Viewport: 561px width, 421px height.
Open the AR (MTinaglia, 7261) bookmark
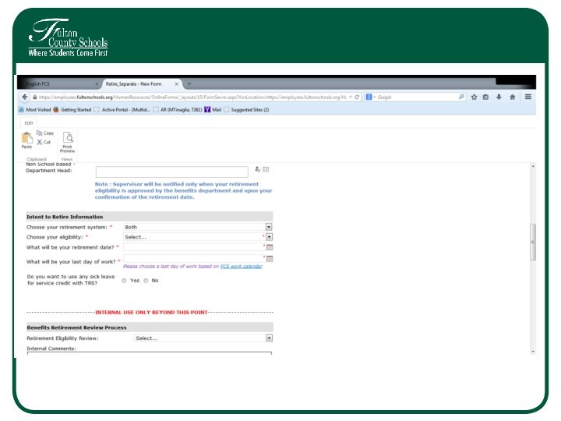pos(178,110)
